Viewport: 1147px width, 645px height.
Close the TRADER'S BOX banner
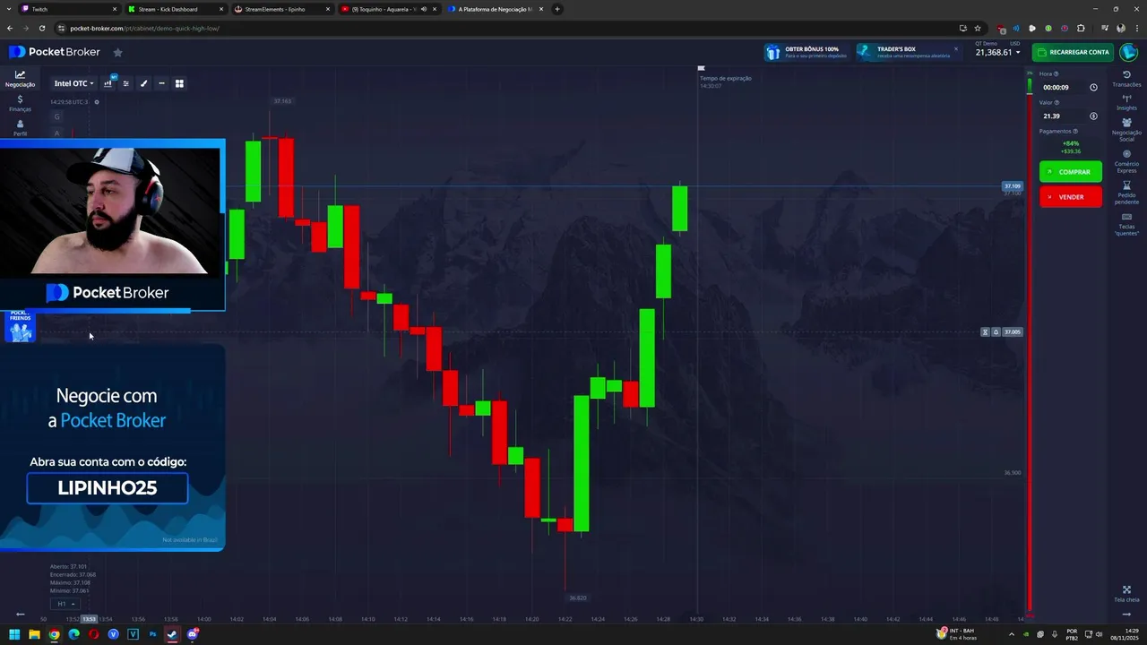[x=956, y=48]
